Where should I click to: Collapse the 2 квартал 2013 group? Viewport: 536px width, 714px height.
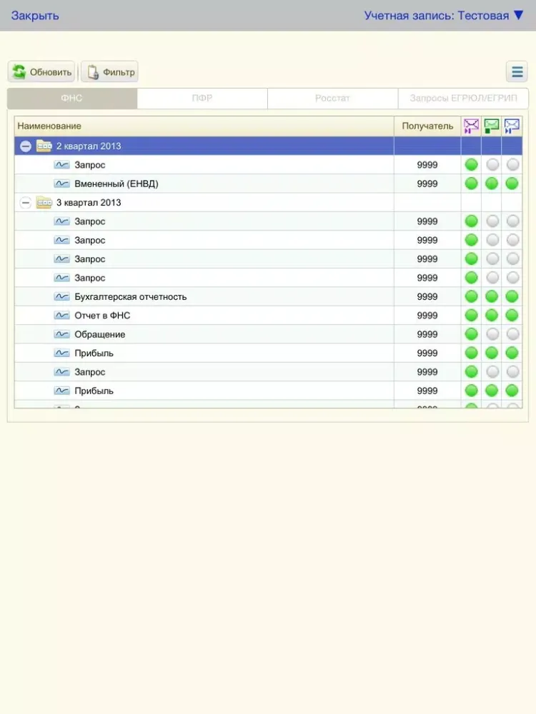[x=26, y=146]
